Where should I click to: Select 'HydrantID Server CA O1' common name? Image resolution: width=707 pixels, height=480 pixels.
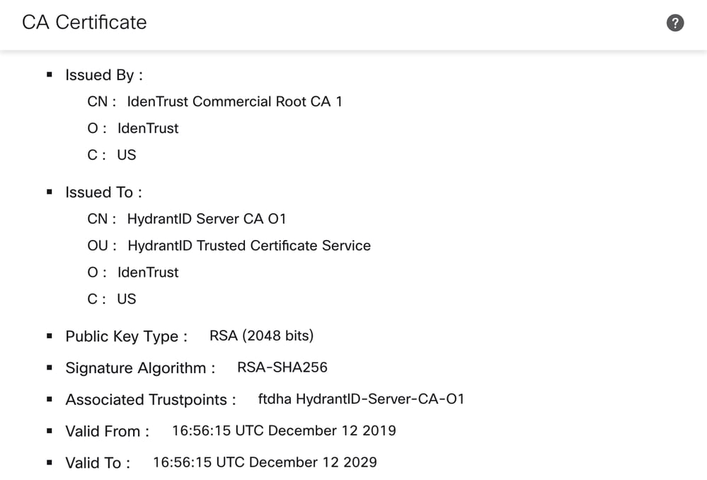point(207,219)
